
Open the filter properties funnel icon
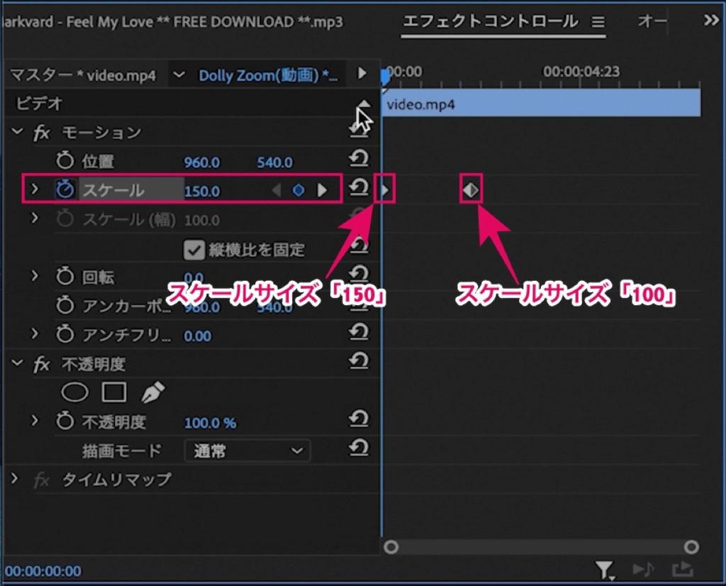click(604, 570)
